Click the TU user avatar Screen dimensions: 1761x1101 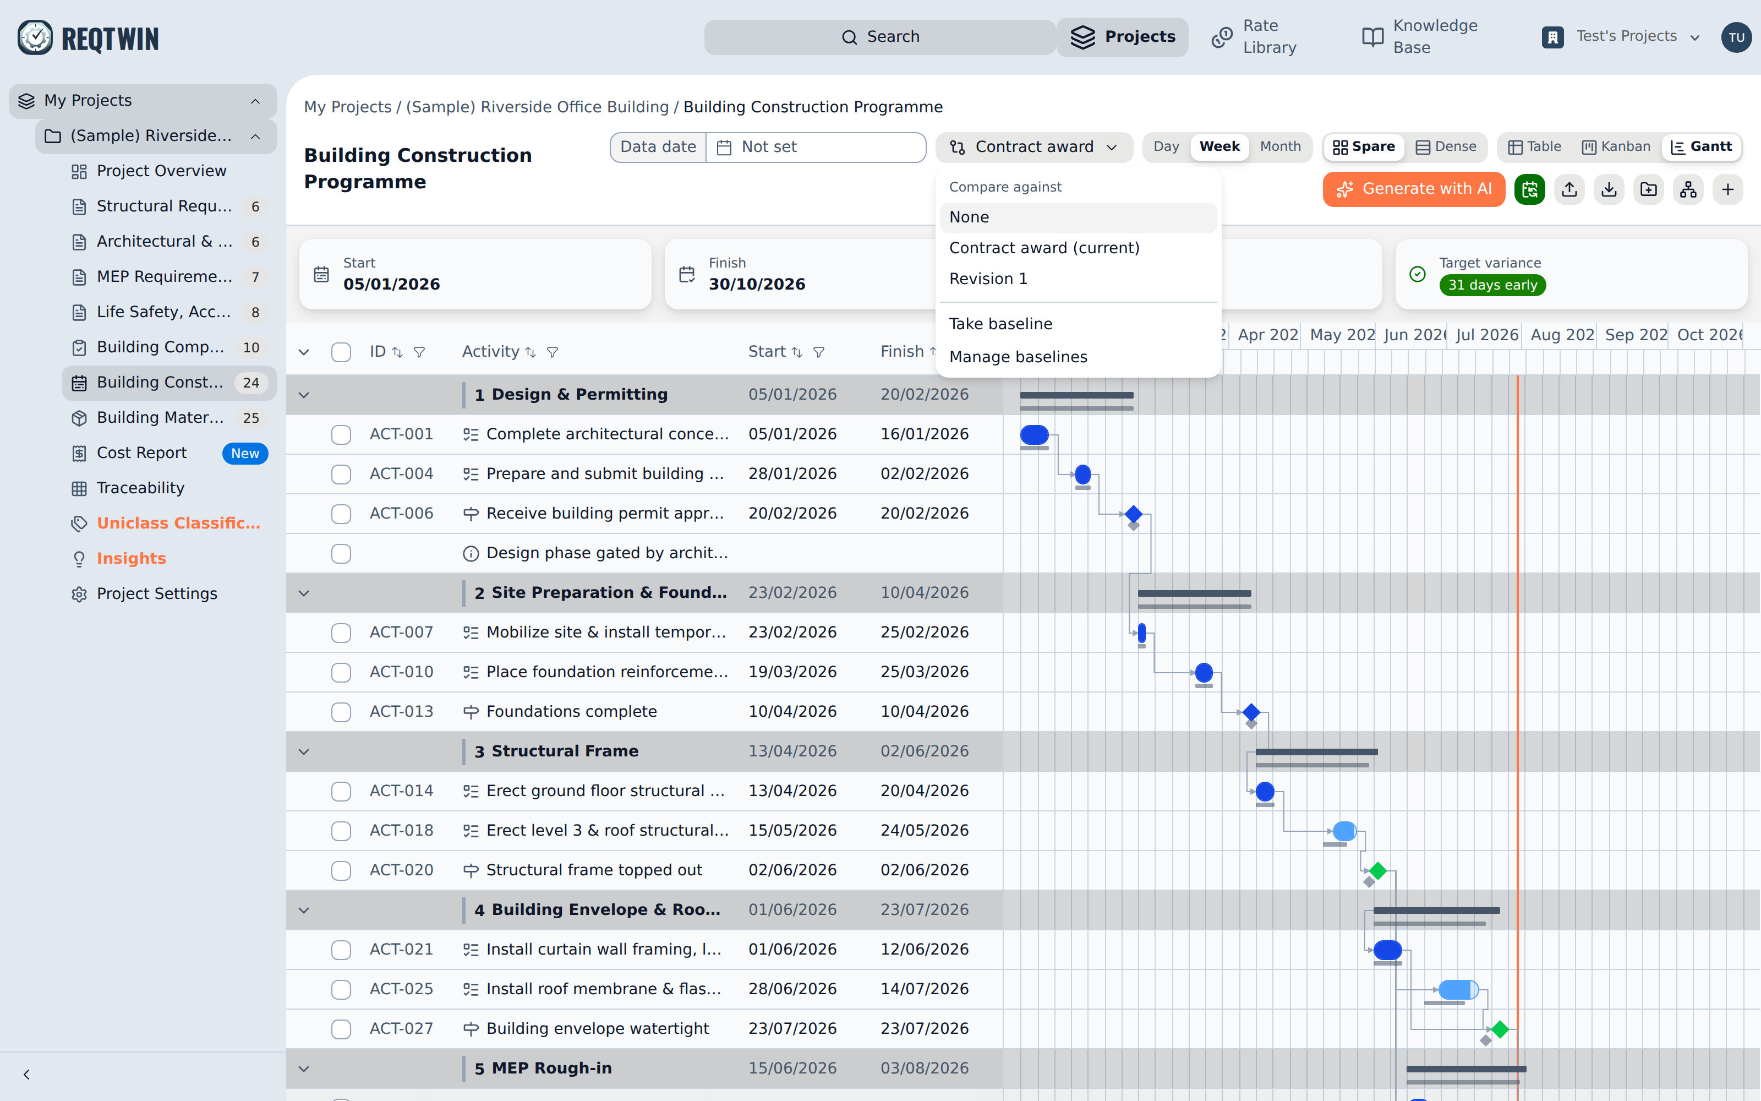coord(1736,37)
